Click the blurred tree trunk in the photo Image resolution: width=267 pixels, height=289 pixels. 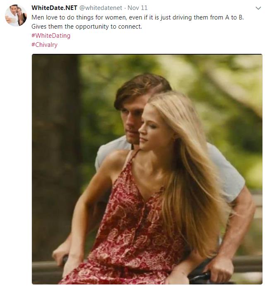point(55,148)
